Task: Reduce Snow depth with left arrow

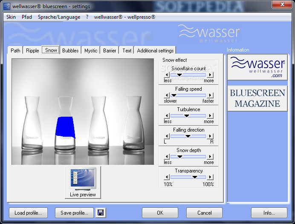Action: (x=167, y=157)
